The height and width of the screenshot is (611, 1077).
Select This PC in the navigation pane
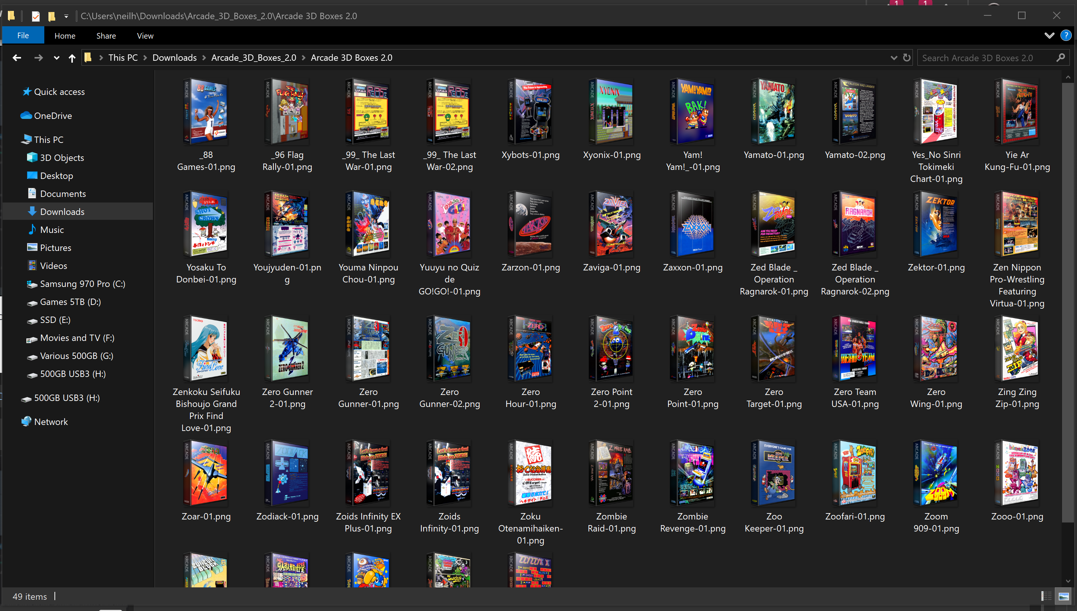tap(43, 139)
